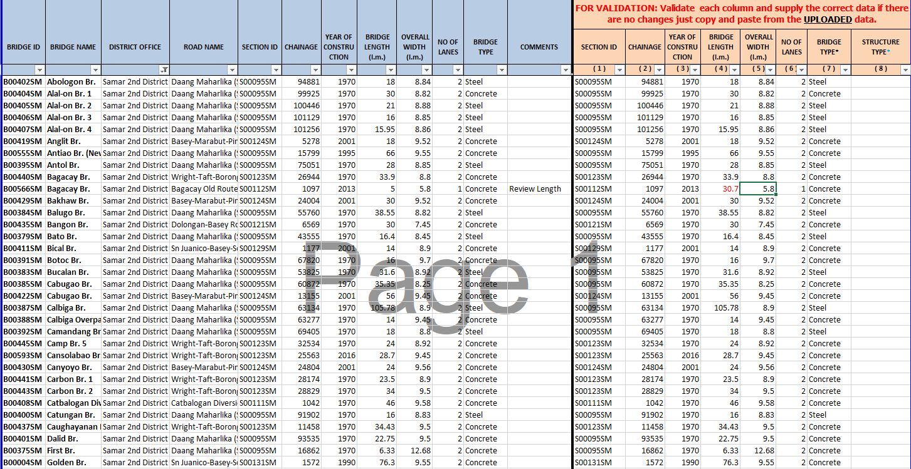Select the 'Carbon Br. 2' name cell
Viewport: 911px width, 469px height.
(x=73, y=391)
